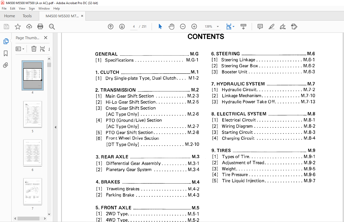The image size is (344, 222).
Task: Click thumbnail panel scroll down arrow
Action: 49,214
